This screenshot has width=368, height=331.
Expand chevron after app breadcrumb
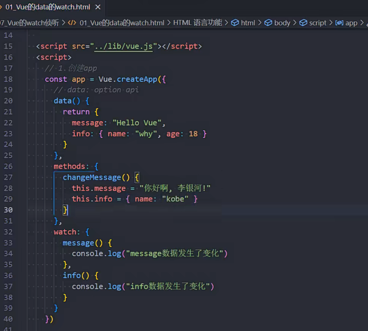click(362, 23)
